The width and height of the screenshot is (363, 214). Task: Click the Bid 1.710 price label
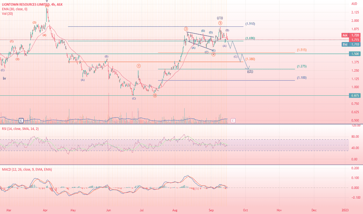coord(351,44)
